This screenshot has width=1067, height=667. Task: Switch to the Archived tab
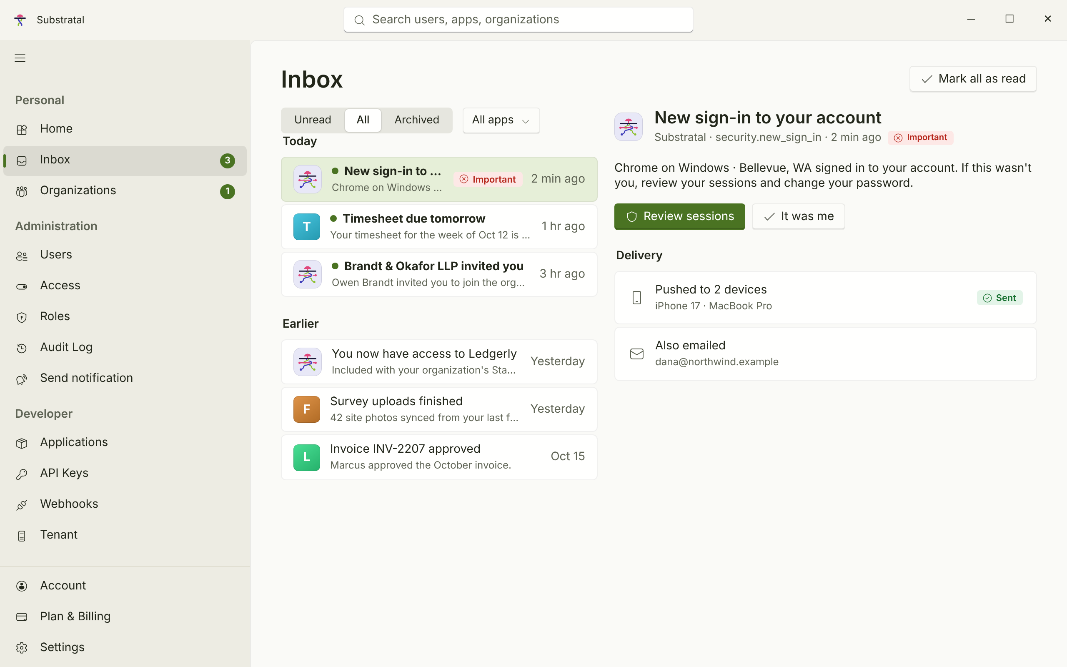(x=417, y=120)
